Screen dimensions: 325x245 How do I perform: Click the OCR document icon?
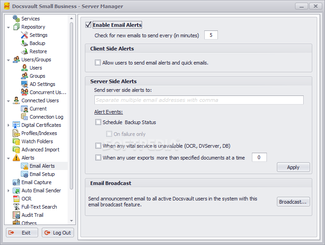tap(16, 199)
